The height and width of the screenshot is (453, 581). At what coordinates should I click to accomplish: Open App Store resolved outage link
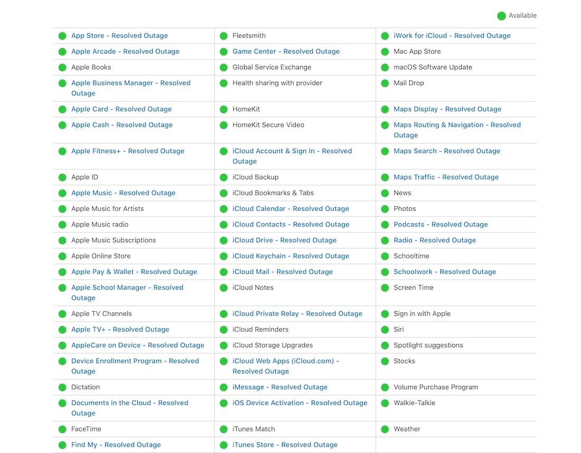pos(119,35)
